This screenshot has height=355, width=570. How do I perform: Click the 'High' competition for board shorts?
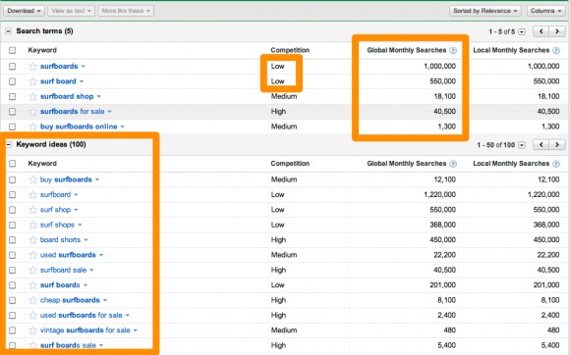(278, 239)
